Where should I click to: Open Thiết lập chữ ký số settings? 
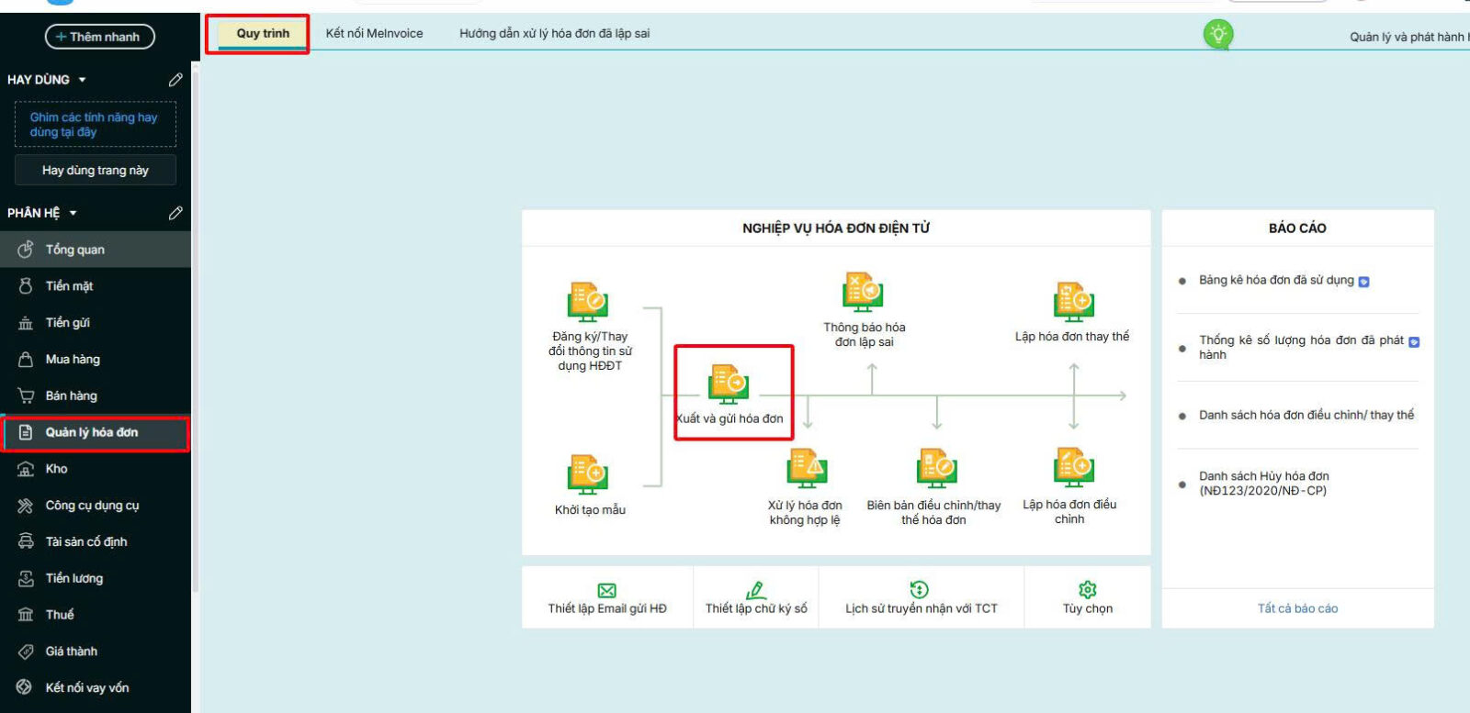[x=755, y=597]
